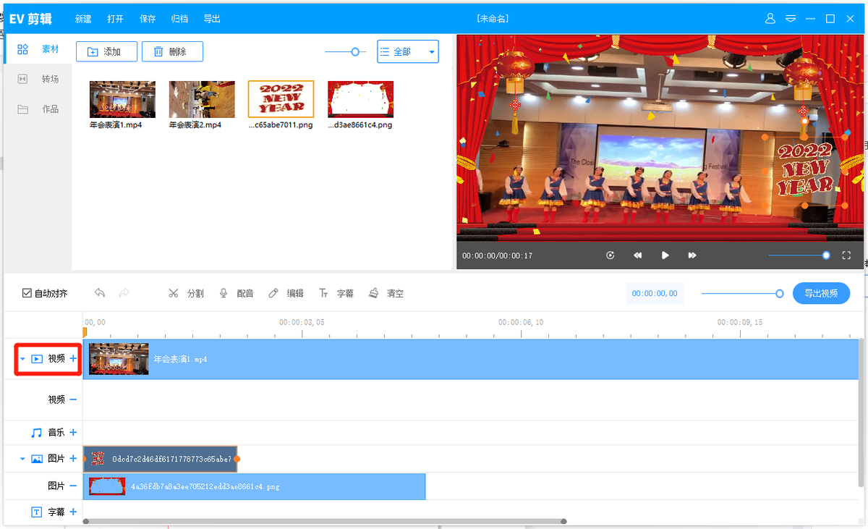Click the 00:00:06,10 ruler mark

521,322
